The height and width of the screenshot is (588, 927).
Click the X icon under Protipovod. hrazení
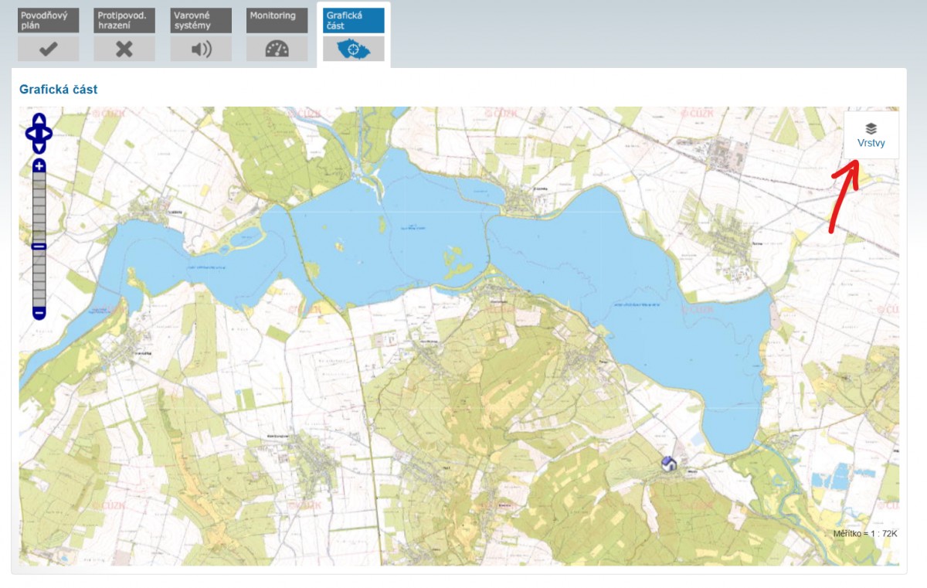click(x=124, y=49)
